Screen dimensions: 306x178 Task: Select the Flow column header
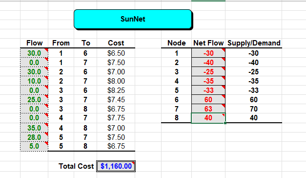coord(34,43)
